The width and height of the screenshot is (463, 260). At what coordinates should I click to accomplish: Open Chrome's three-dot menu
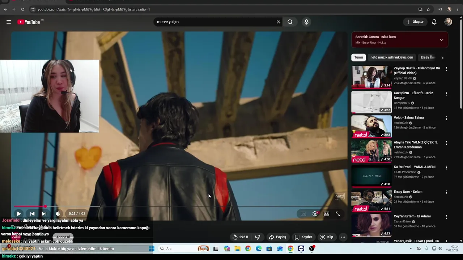pyautogui.click(x=457, y=9)
